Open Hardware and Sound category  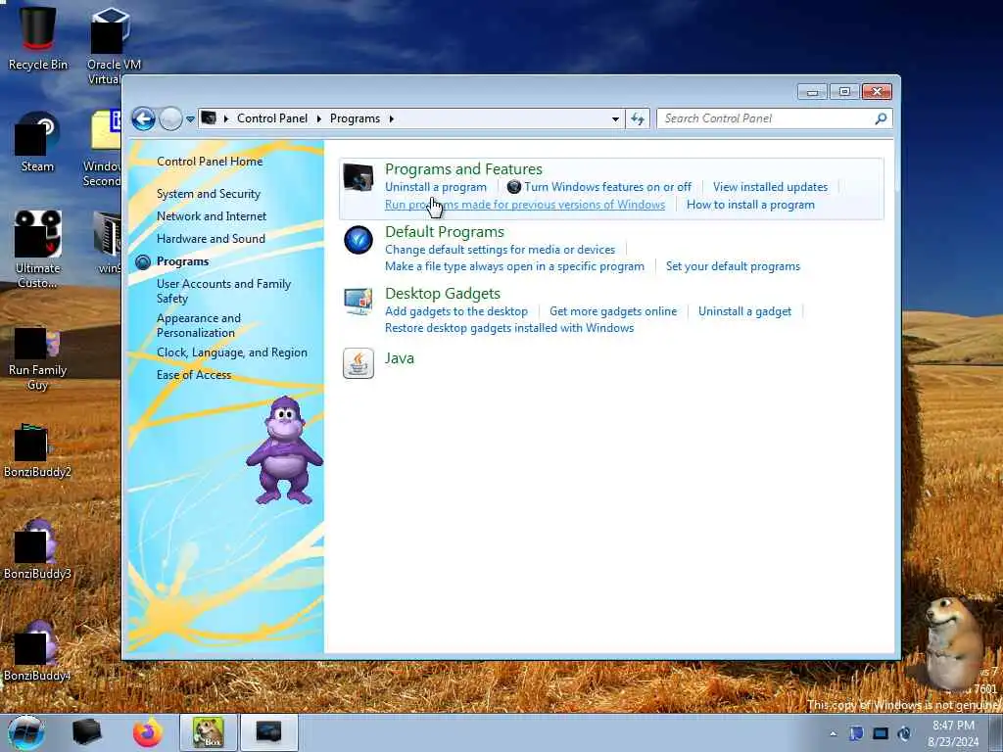pos(211,239)
